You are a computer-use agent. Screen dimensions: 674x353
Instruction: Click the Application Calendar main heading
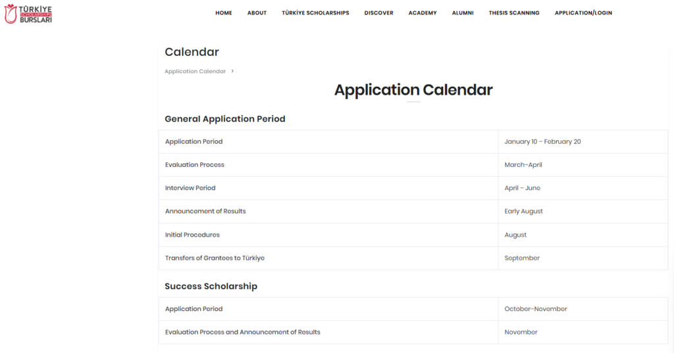click(413, 90)
